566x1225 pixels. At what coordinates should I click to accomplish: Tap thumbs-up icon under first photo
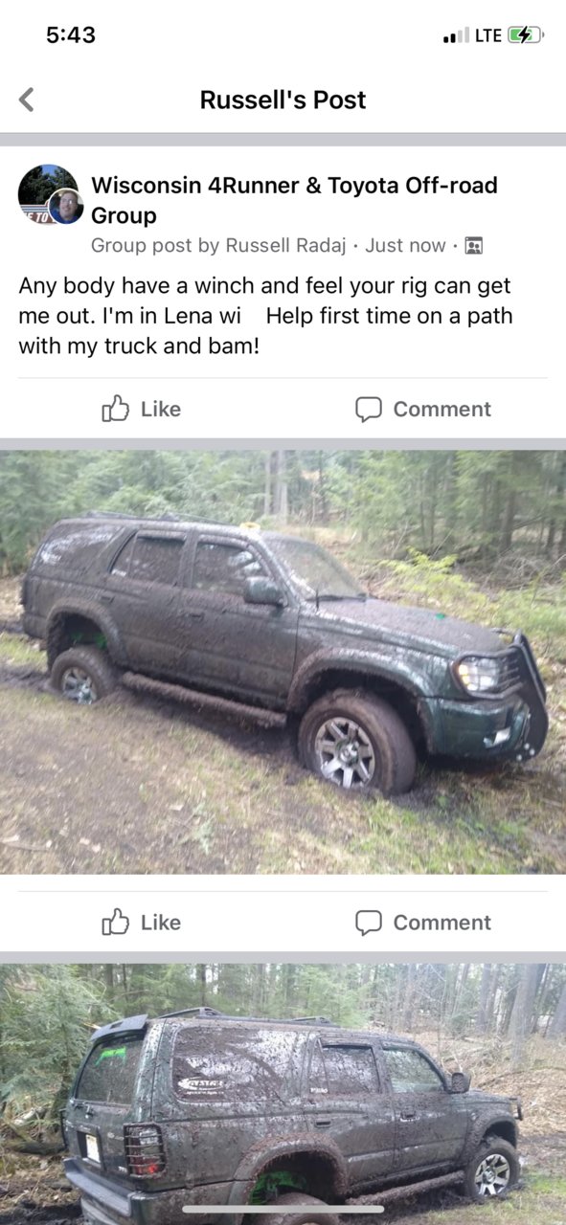(115, 922)
